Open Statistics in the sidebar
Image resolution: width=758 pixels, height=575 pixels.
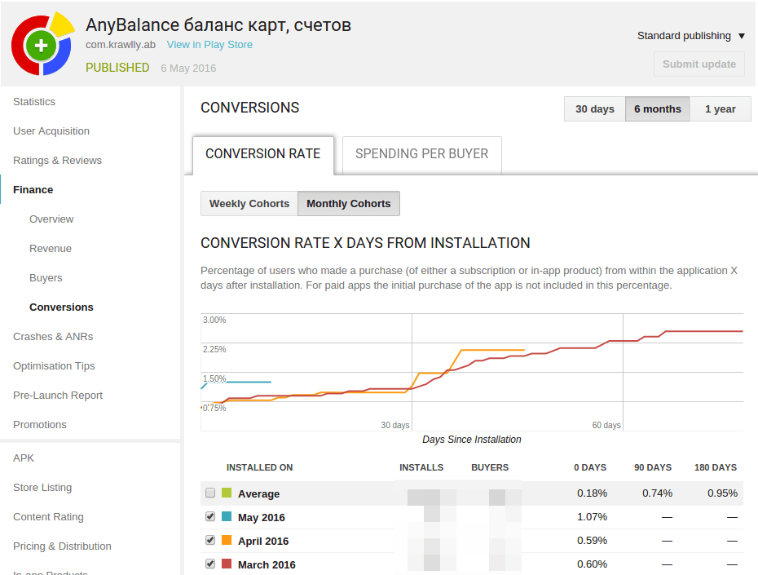[34, 102]
